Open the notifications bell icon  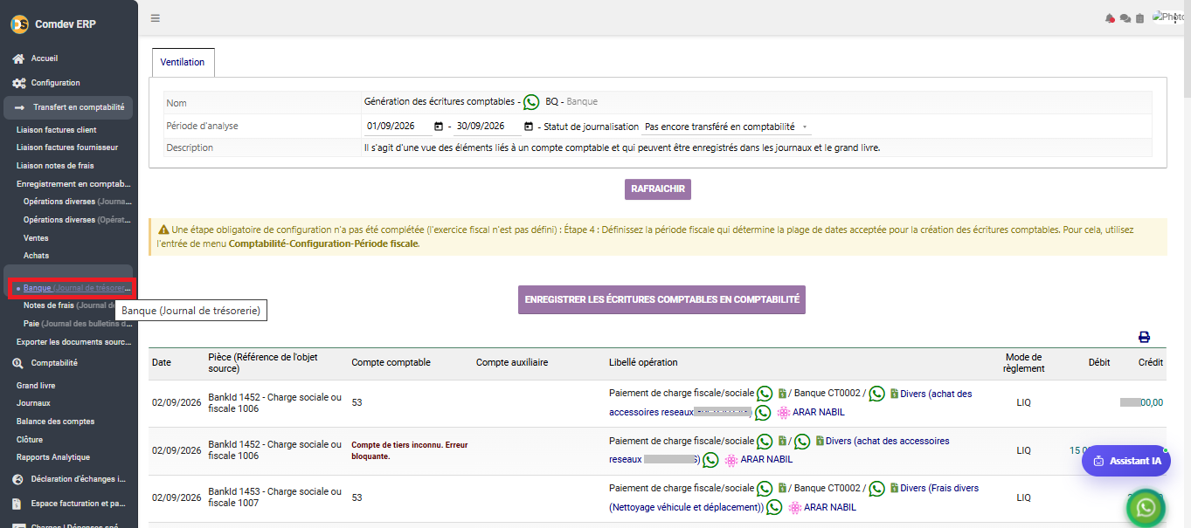tap(1111, 18)
